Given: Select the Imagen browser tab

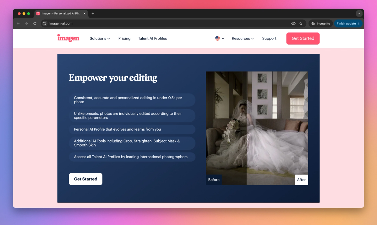Looking at the screenshot, I should [61, 13].
